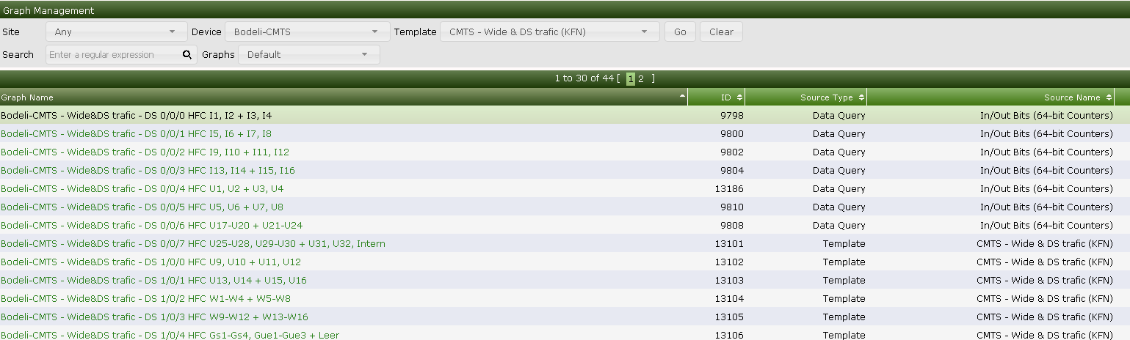The width and height of the screenshot is (1130, 340).
Task: Click the Clear button
Action: pyautogui.click(x=721, y=32)
